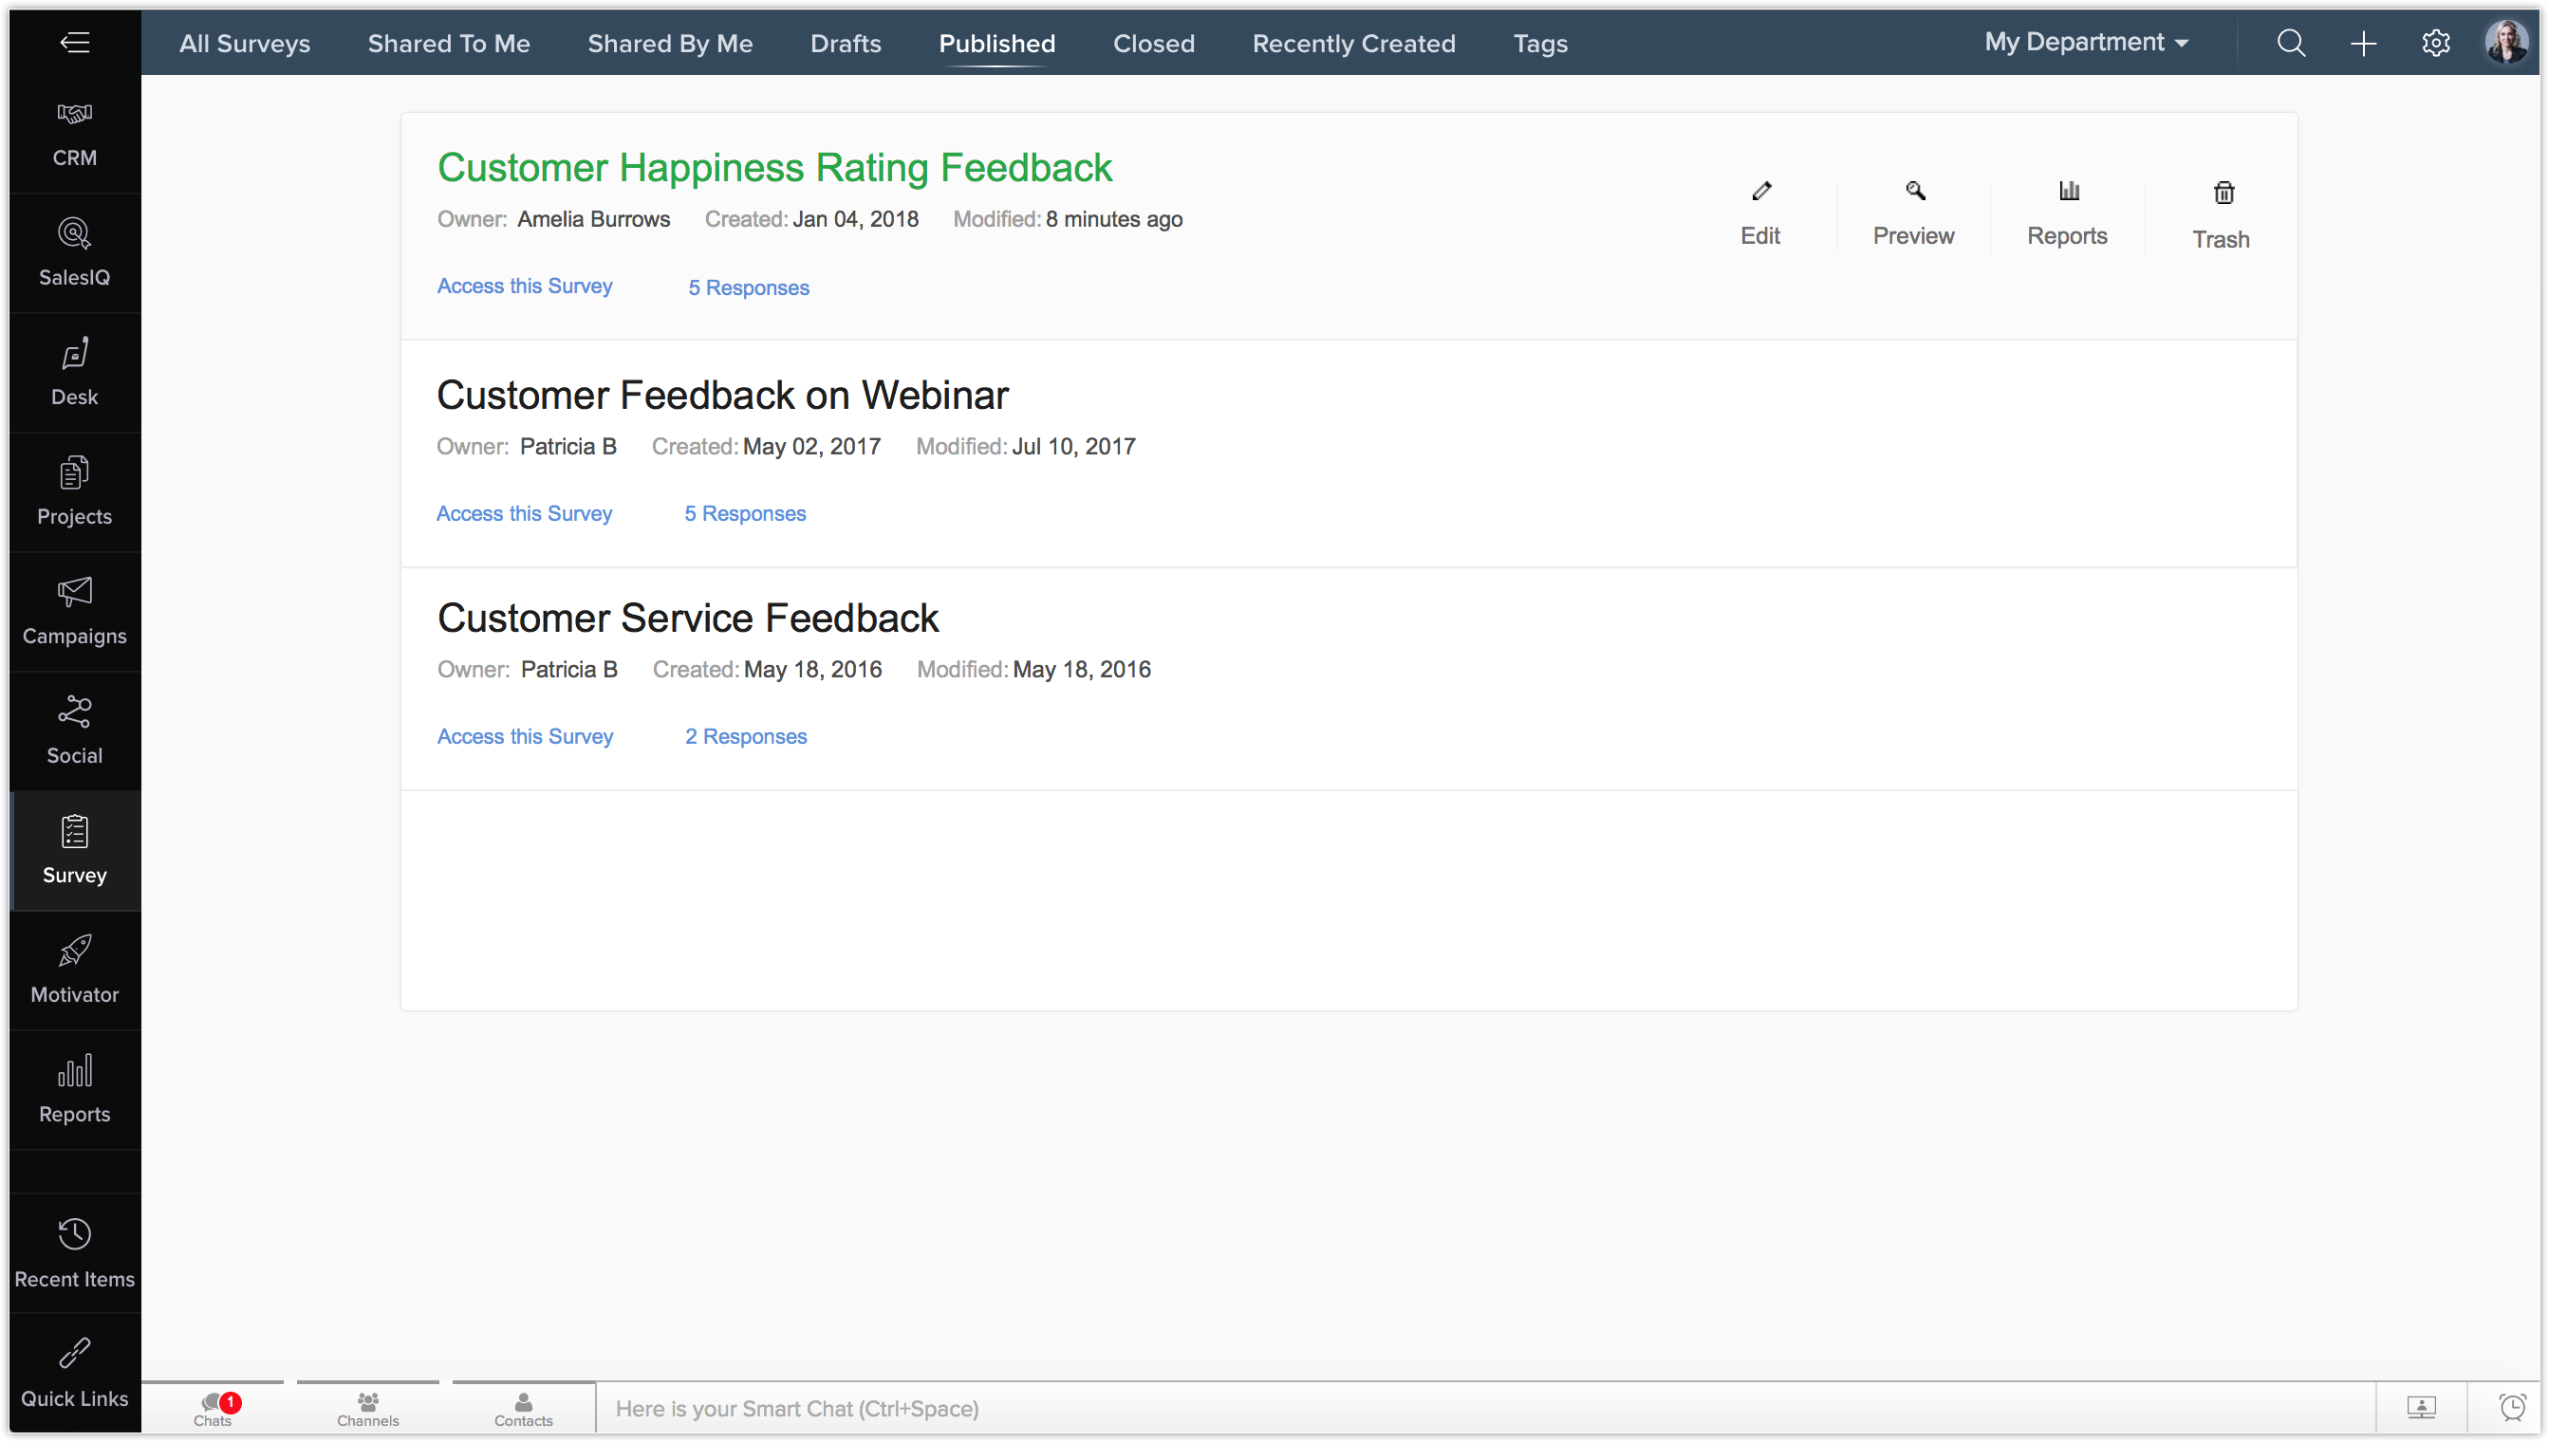
Task: Switch to the Closed surveys tab
Action: [x=1154, y=44]
